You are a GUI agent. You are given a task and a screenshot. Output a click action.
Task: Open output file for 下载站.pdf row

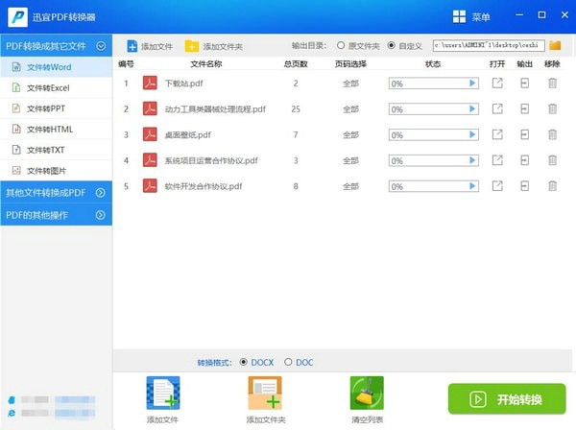point(496,84)
